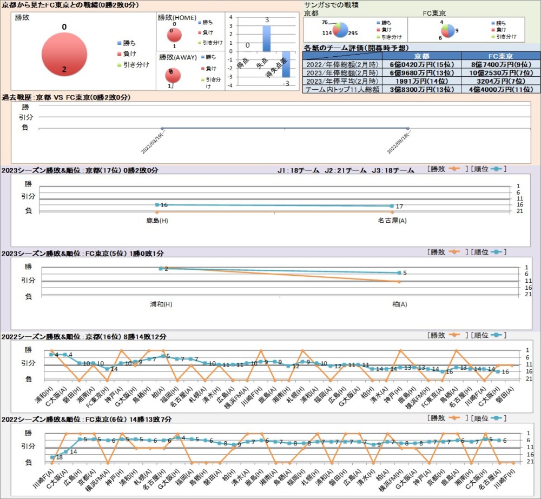
Task: Click the row label 2023/年俸平均(2月時)
Action: point(342,81)
